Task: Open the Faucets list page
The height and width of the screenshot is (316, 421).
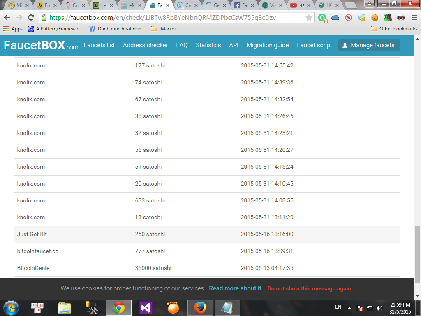Action: (x=99, y=45)
